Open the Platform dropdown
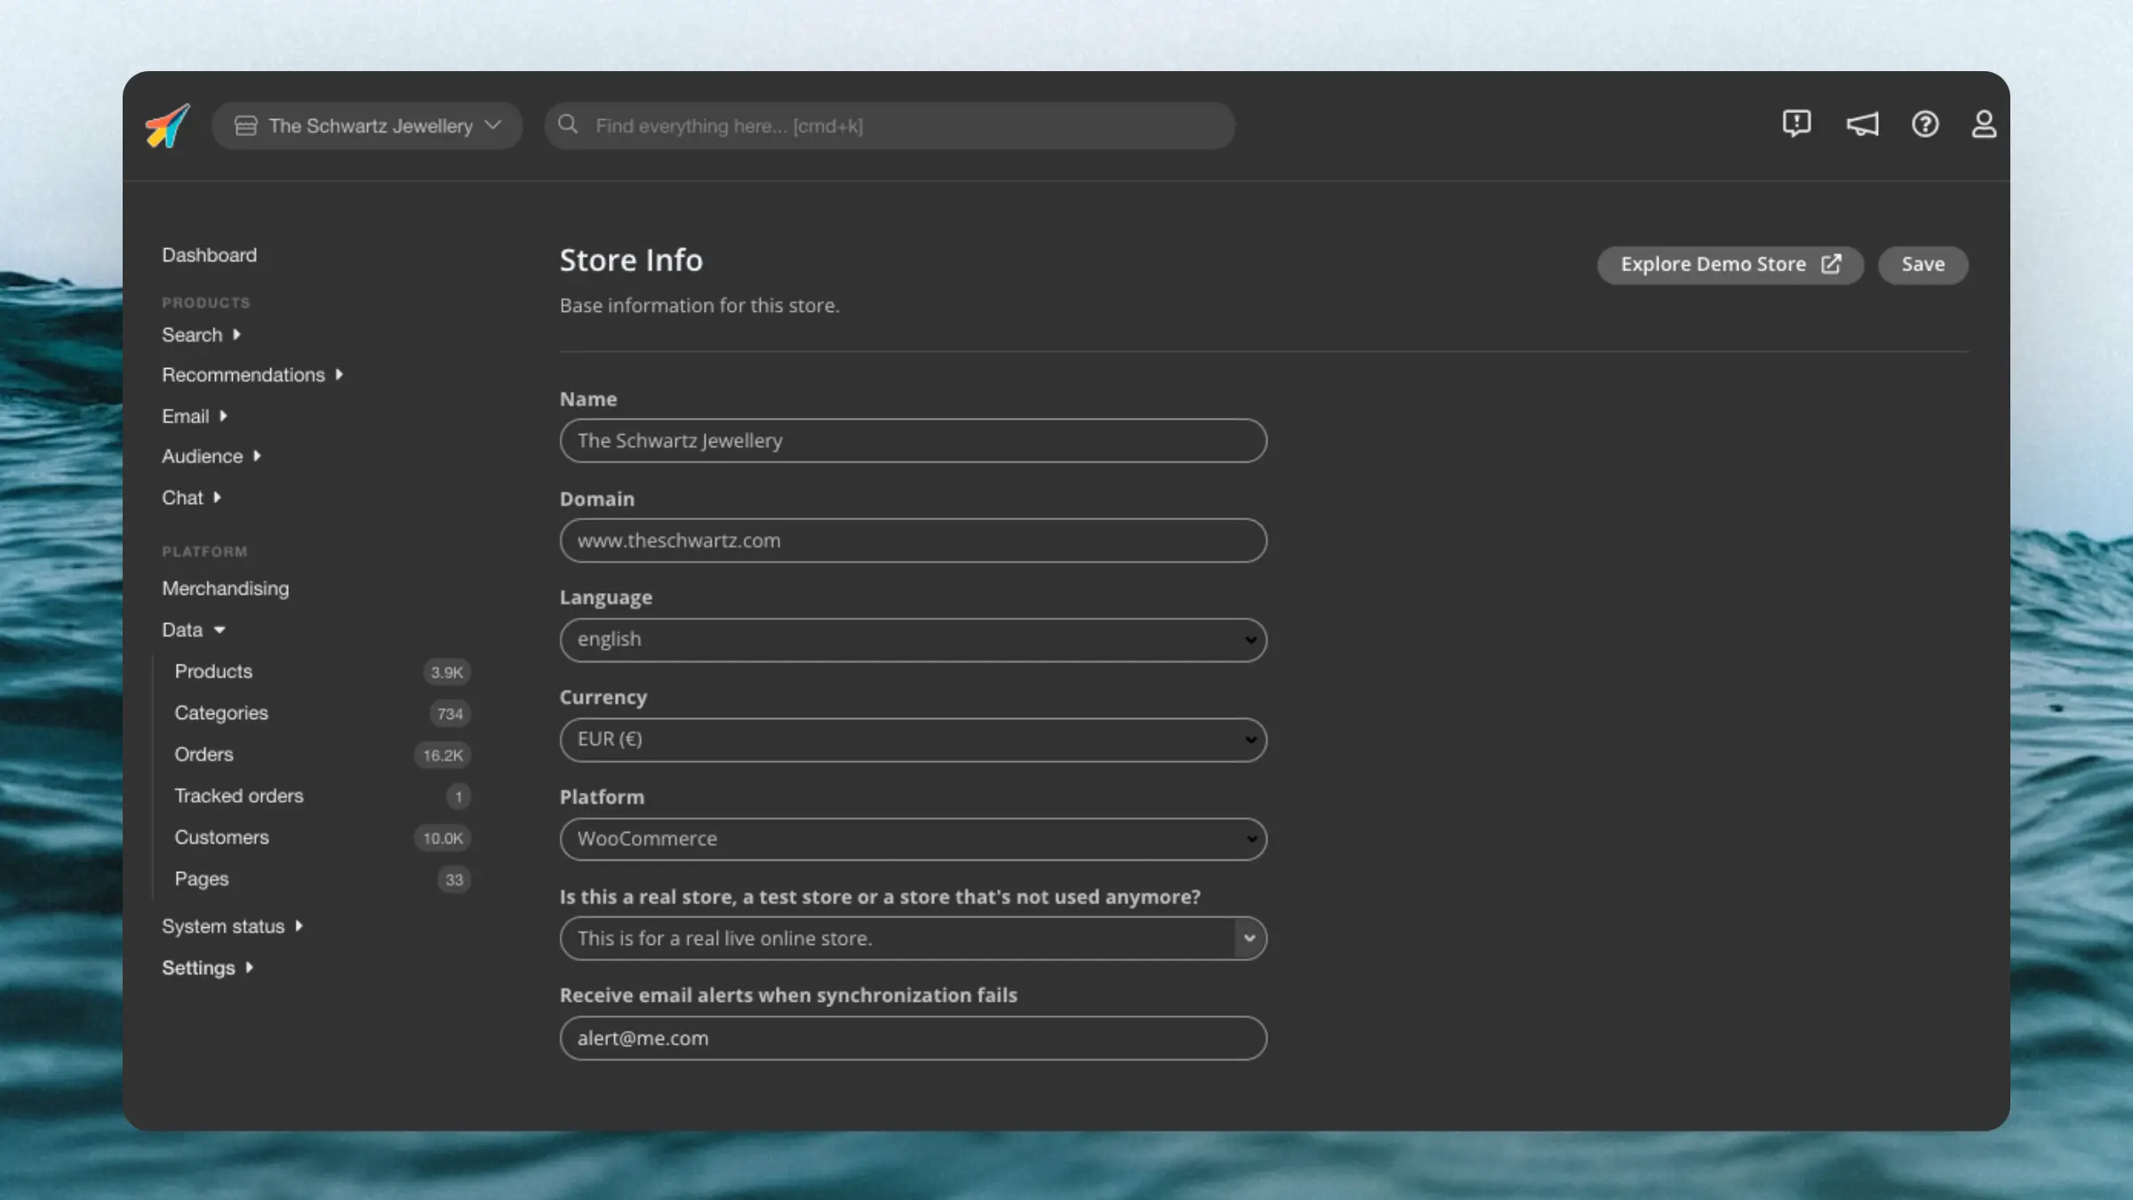Image resolution: width=2133 pixels, height=1200 pixels. point(913,839)
